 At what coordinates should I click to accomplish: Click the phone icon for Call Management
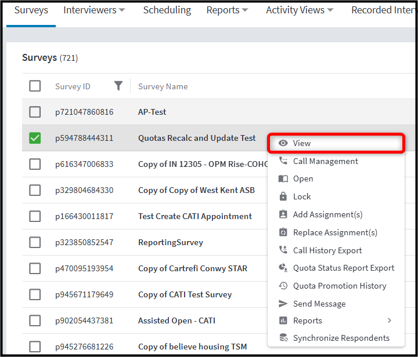point(283,161)
